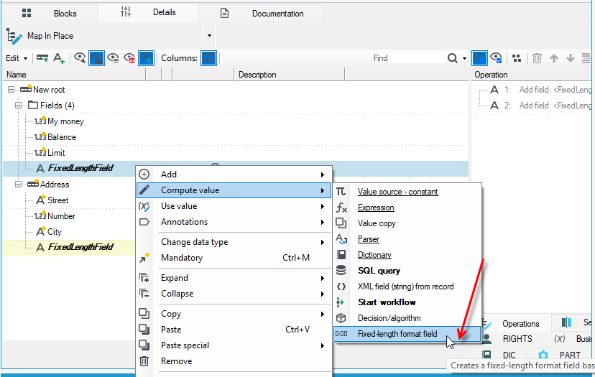Screen dimensions: 595x377
Task: Click inside the Find search field
Action: pyautogui.click(x=408, y=58)
